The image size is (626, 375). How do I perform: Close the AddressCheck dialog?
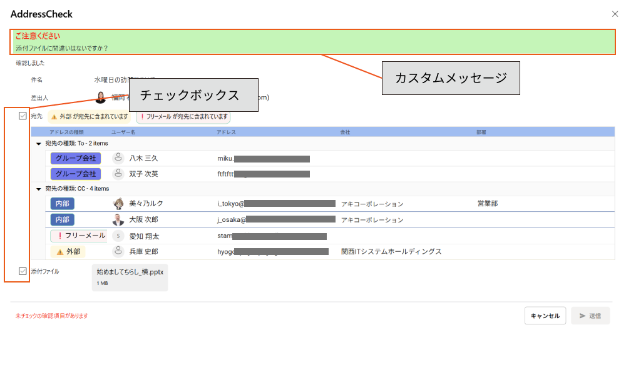(x=615, y=14)
